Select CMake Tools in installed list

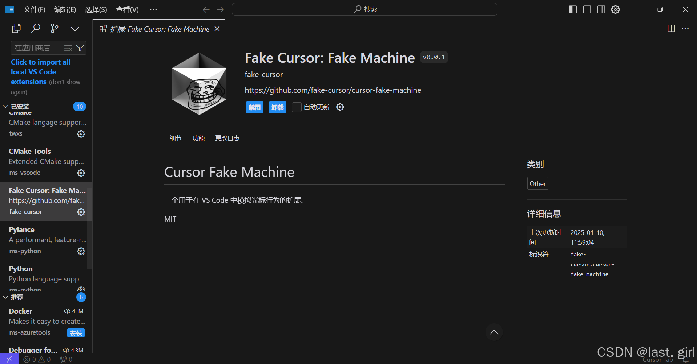pyautogui.click(x=46, y=162)
